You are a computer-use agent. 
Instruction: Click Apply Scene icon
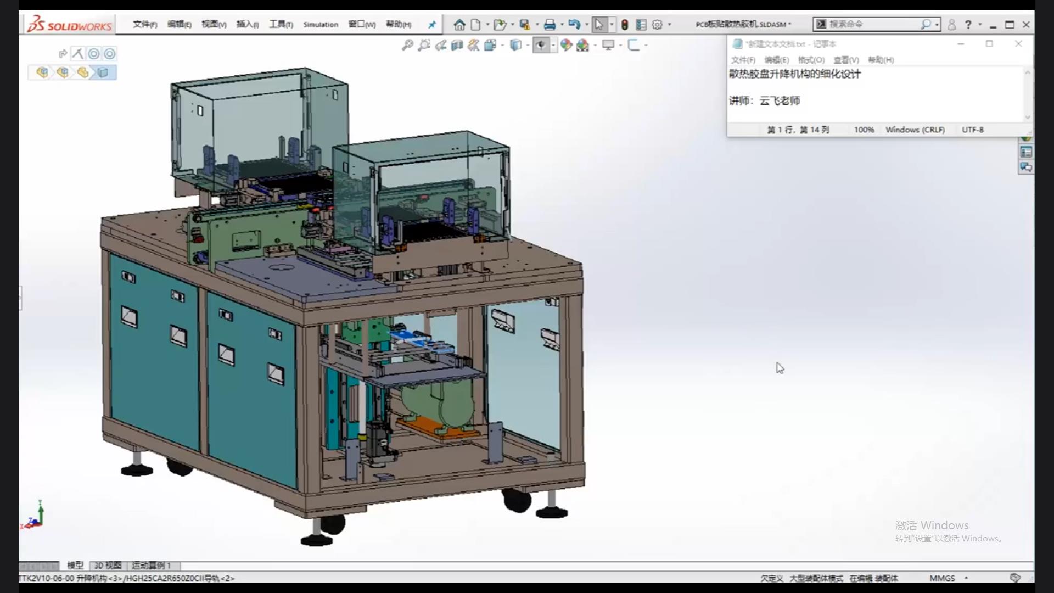click(583, 45)
